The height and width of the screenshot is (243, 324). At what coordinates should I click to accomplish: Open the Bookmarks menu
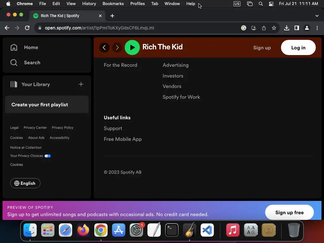113,3
